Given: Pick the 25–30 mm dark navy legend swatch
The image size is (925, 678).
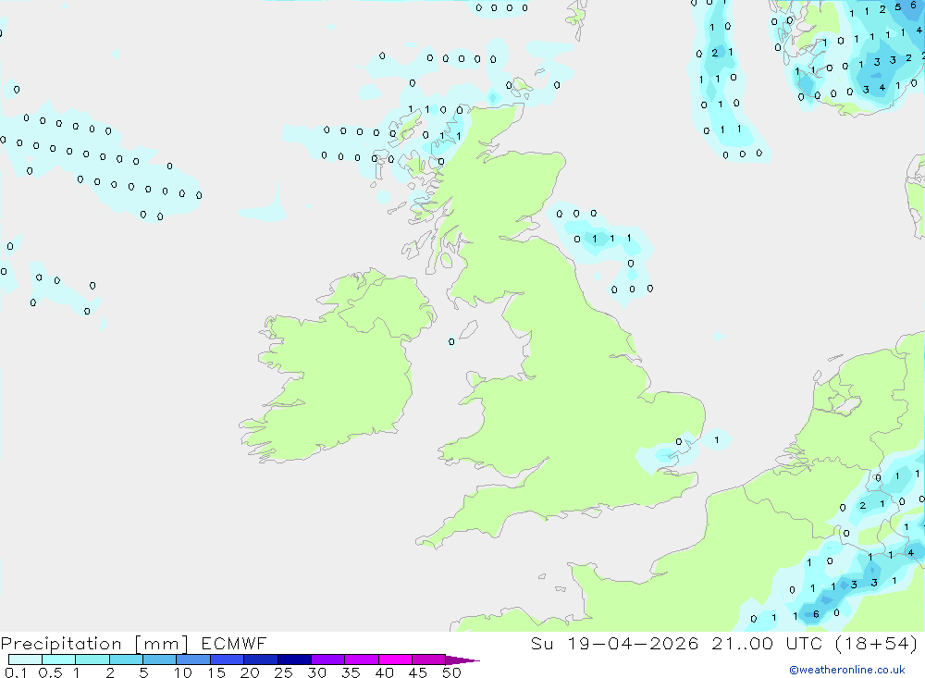Looking at the screenshot, I should pos(294,660).
